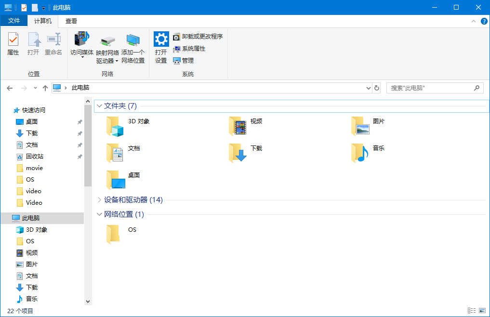490x317 pixels.
Task: Select lowercase video folder in sidebar
Action: 33,191
